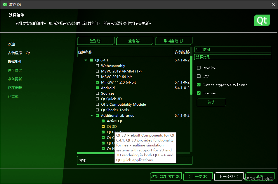This screenshot has width=278, height=184.
Task: Click the vertical scrollbar of component tree
Action: click(x=191, y=75)
